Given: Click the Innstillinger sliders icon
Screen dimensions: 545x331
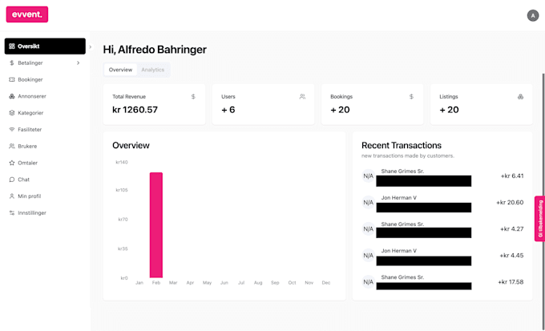Looking at the screenshot, I should (x=11, y=213).
